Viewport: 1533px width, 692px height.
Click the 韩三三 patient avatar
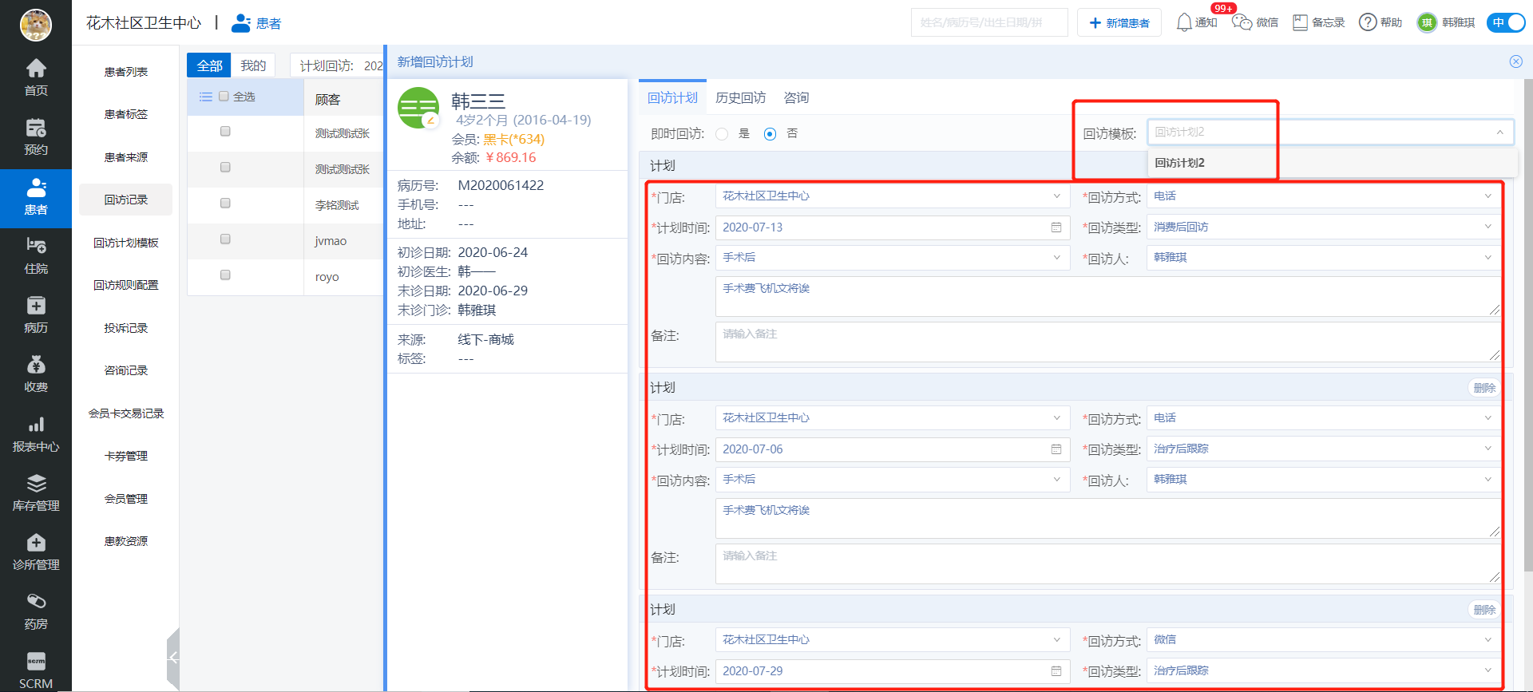[418, 108]
